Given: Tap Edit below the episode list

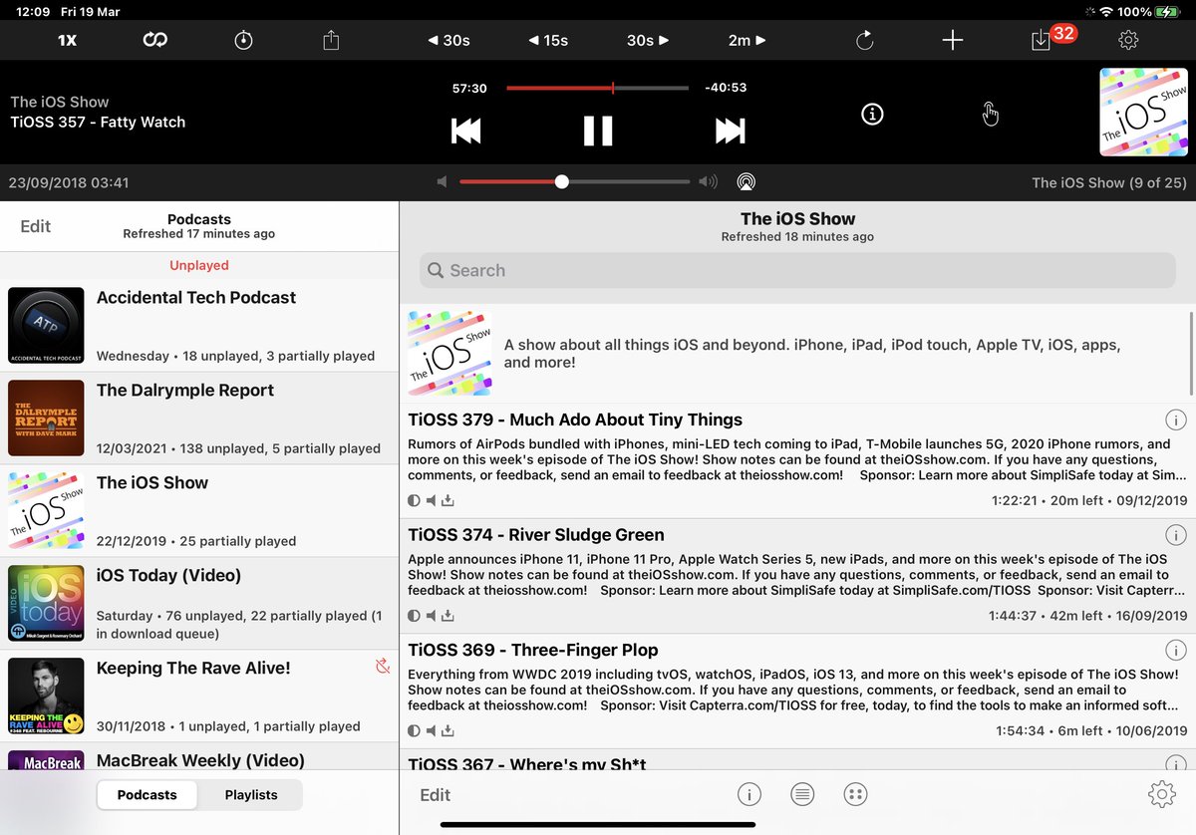Looking at the screenshot, I should coord(435,795).
